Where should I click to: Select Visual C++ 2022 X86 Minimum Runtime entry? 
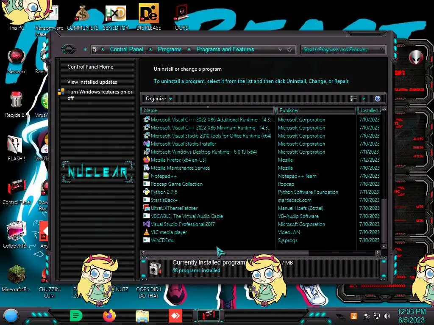coord(211,128)
